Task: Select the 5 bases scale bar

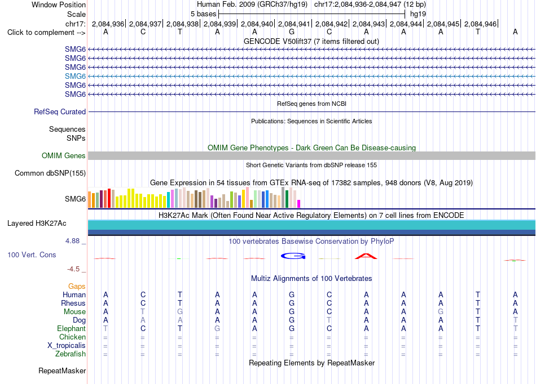Action: [x=312, y=14]
